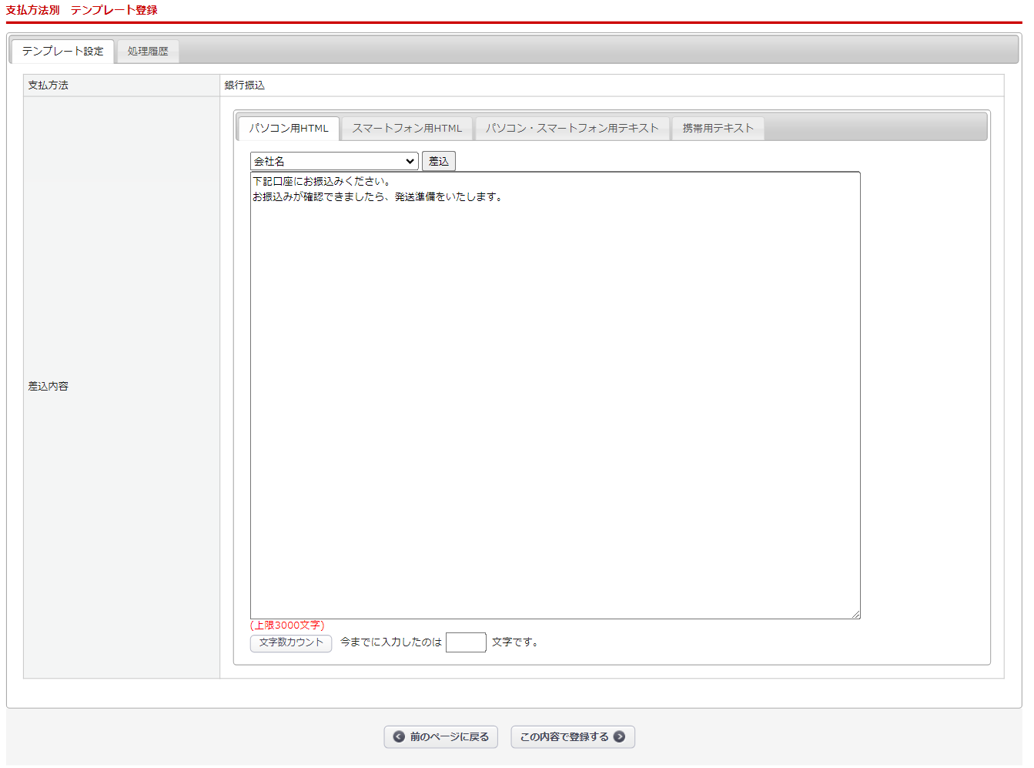This screenshot has height=768, width=1034.
Task: Click the left arrow icon on back button
Action: [399, 736]
